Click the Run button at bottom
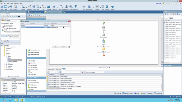The height and width of the screenshot is (102, 182). (x=143, y=93)
